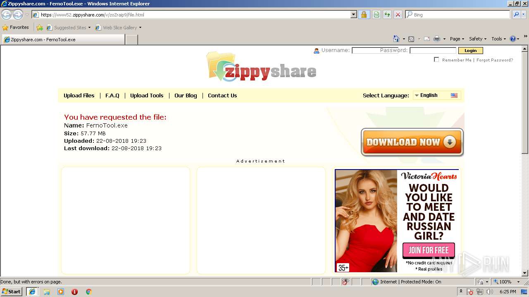Open the address bar history dropdown
This screenshot has width=529, height=297.
[353, 15]
